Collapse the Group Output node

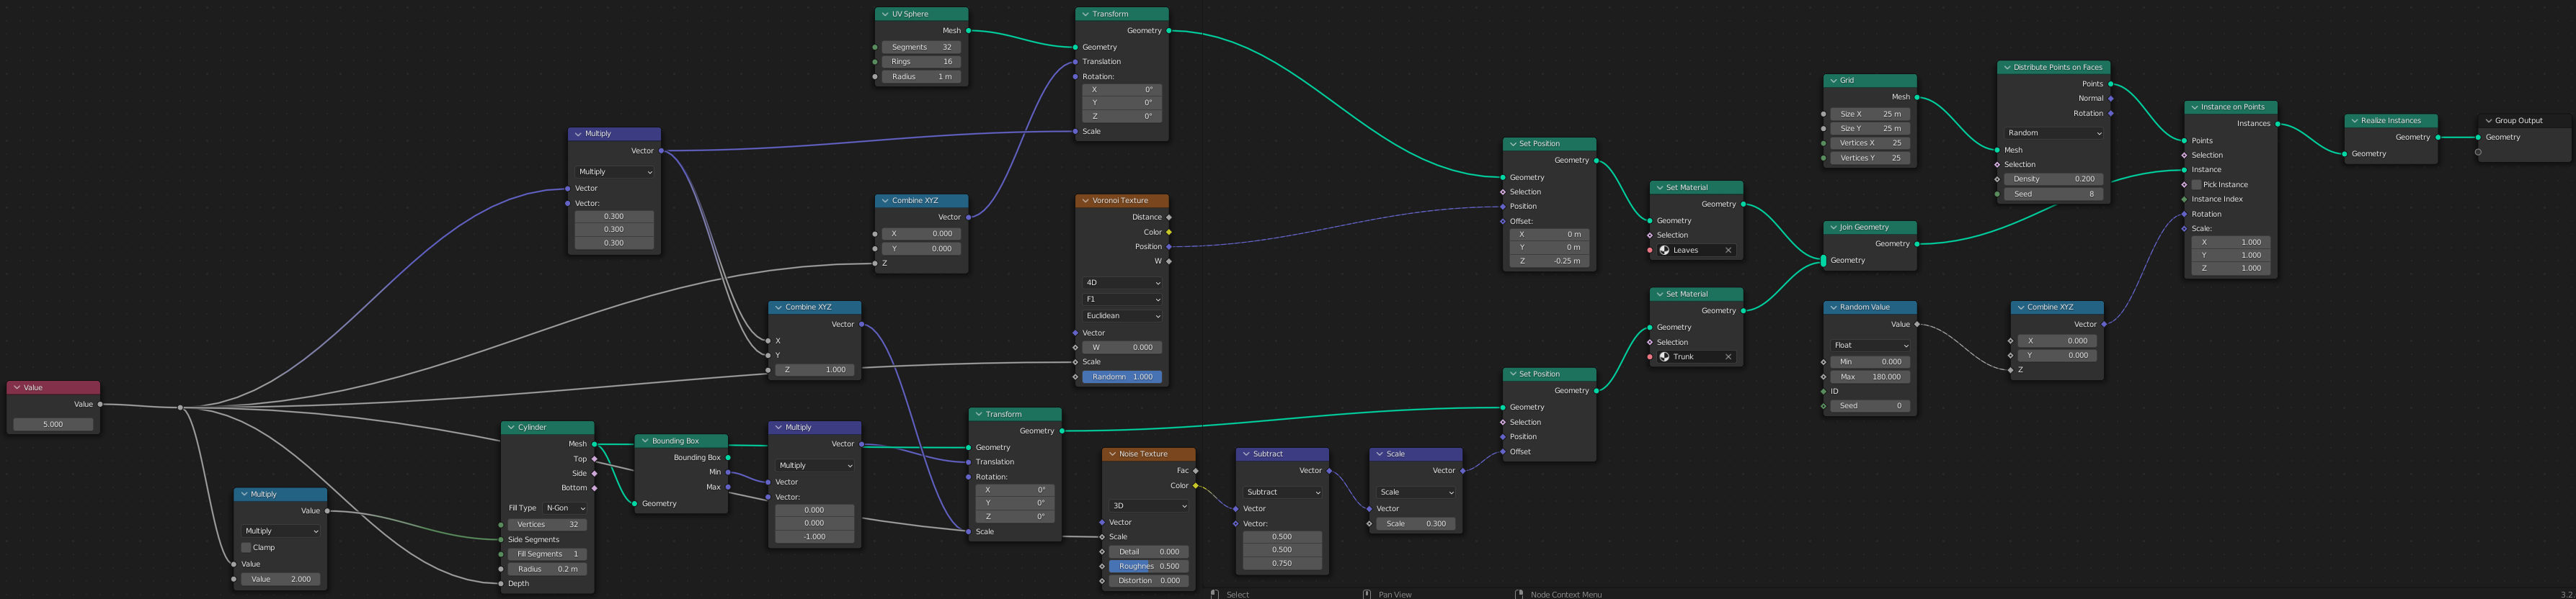click(x=2488, y=121)
